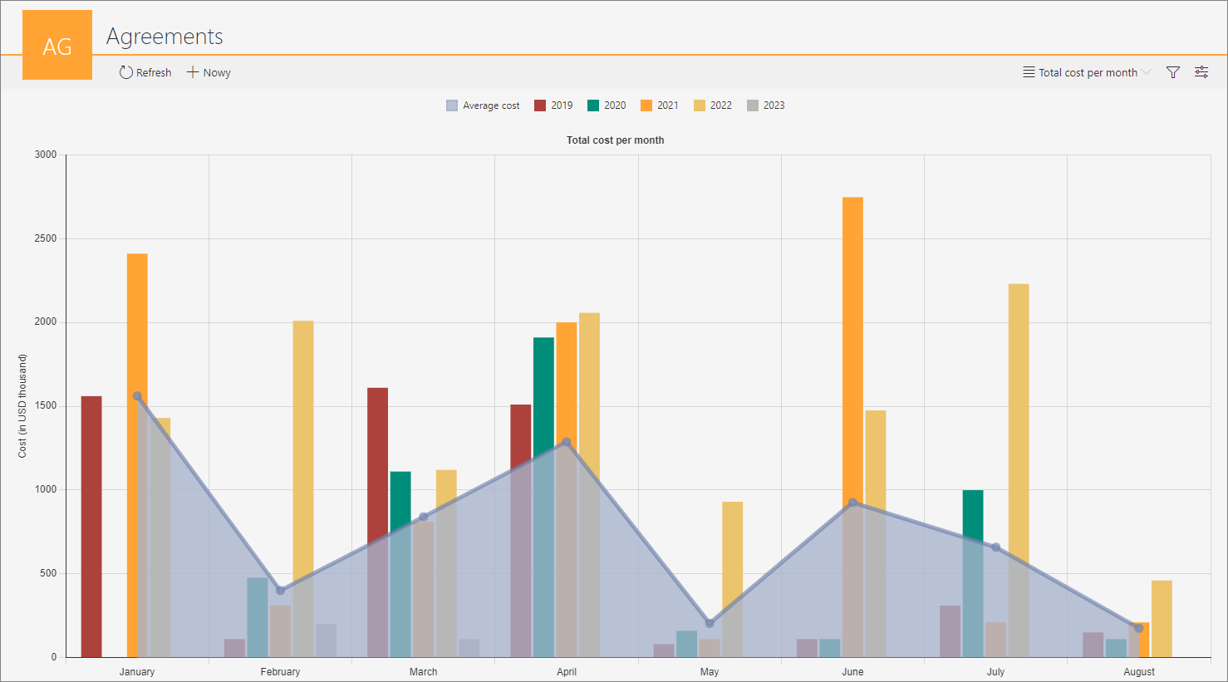Click the chart title Total cost per month
The image size is (1228, 682).
click(615, 140)
